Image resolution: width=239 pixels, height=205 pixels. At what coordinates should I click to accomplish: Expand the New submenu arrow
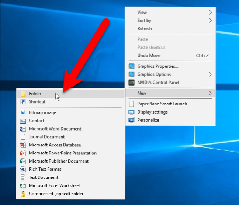pyautogui.click(x=210, y=93)
